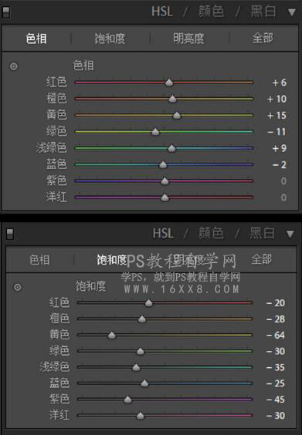Collapse the top HSL panel with the triangle
The height and width of the screenshot is (435, 302).
[292, 12]
